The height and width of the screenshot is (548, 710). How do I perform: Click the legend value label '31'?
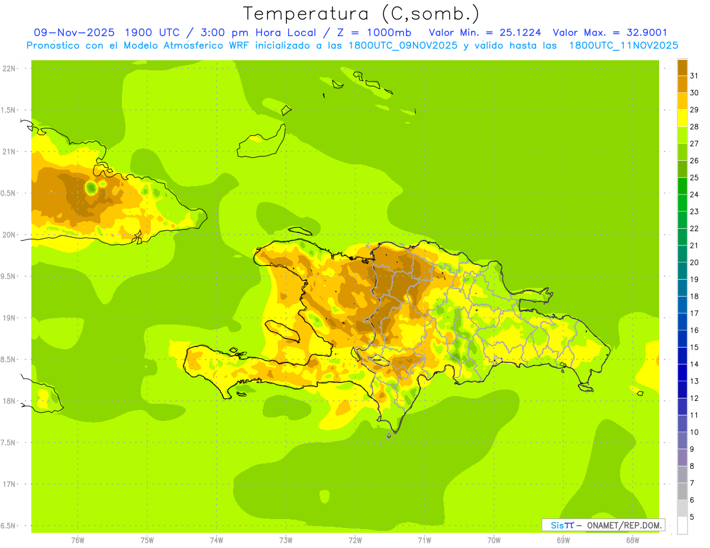click(x=695, y=76)
